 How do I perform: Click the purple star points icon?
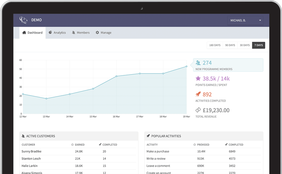point(198,79)
